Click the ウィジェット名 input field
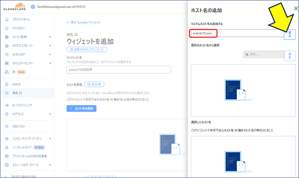 [118, 70]
